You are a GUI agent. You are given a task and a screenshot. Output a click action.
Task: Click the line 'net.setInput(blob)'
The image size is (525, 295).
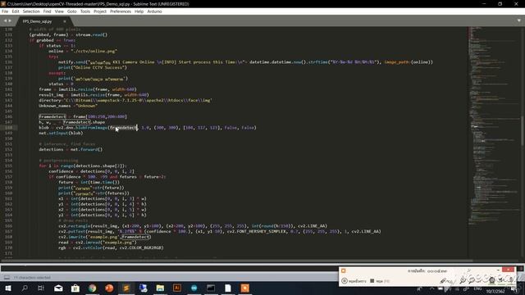click(x=61, y=133)
